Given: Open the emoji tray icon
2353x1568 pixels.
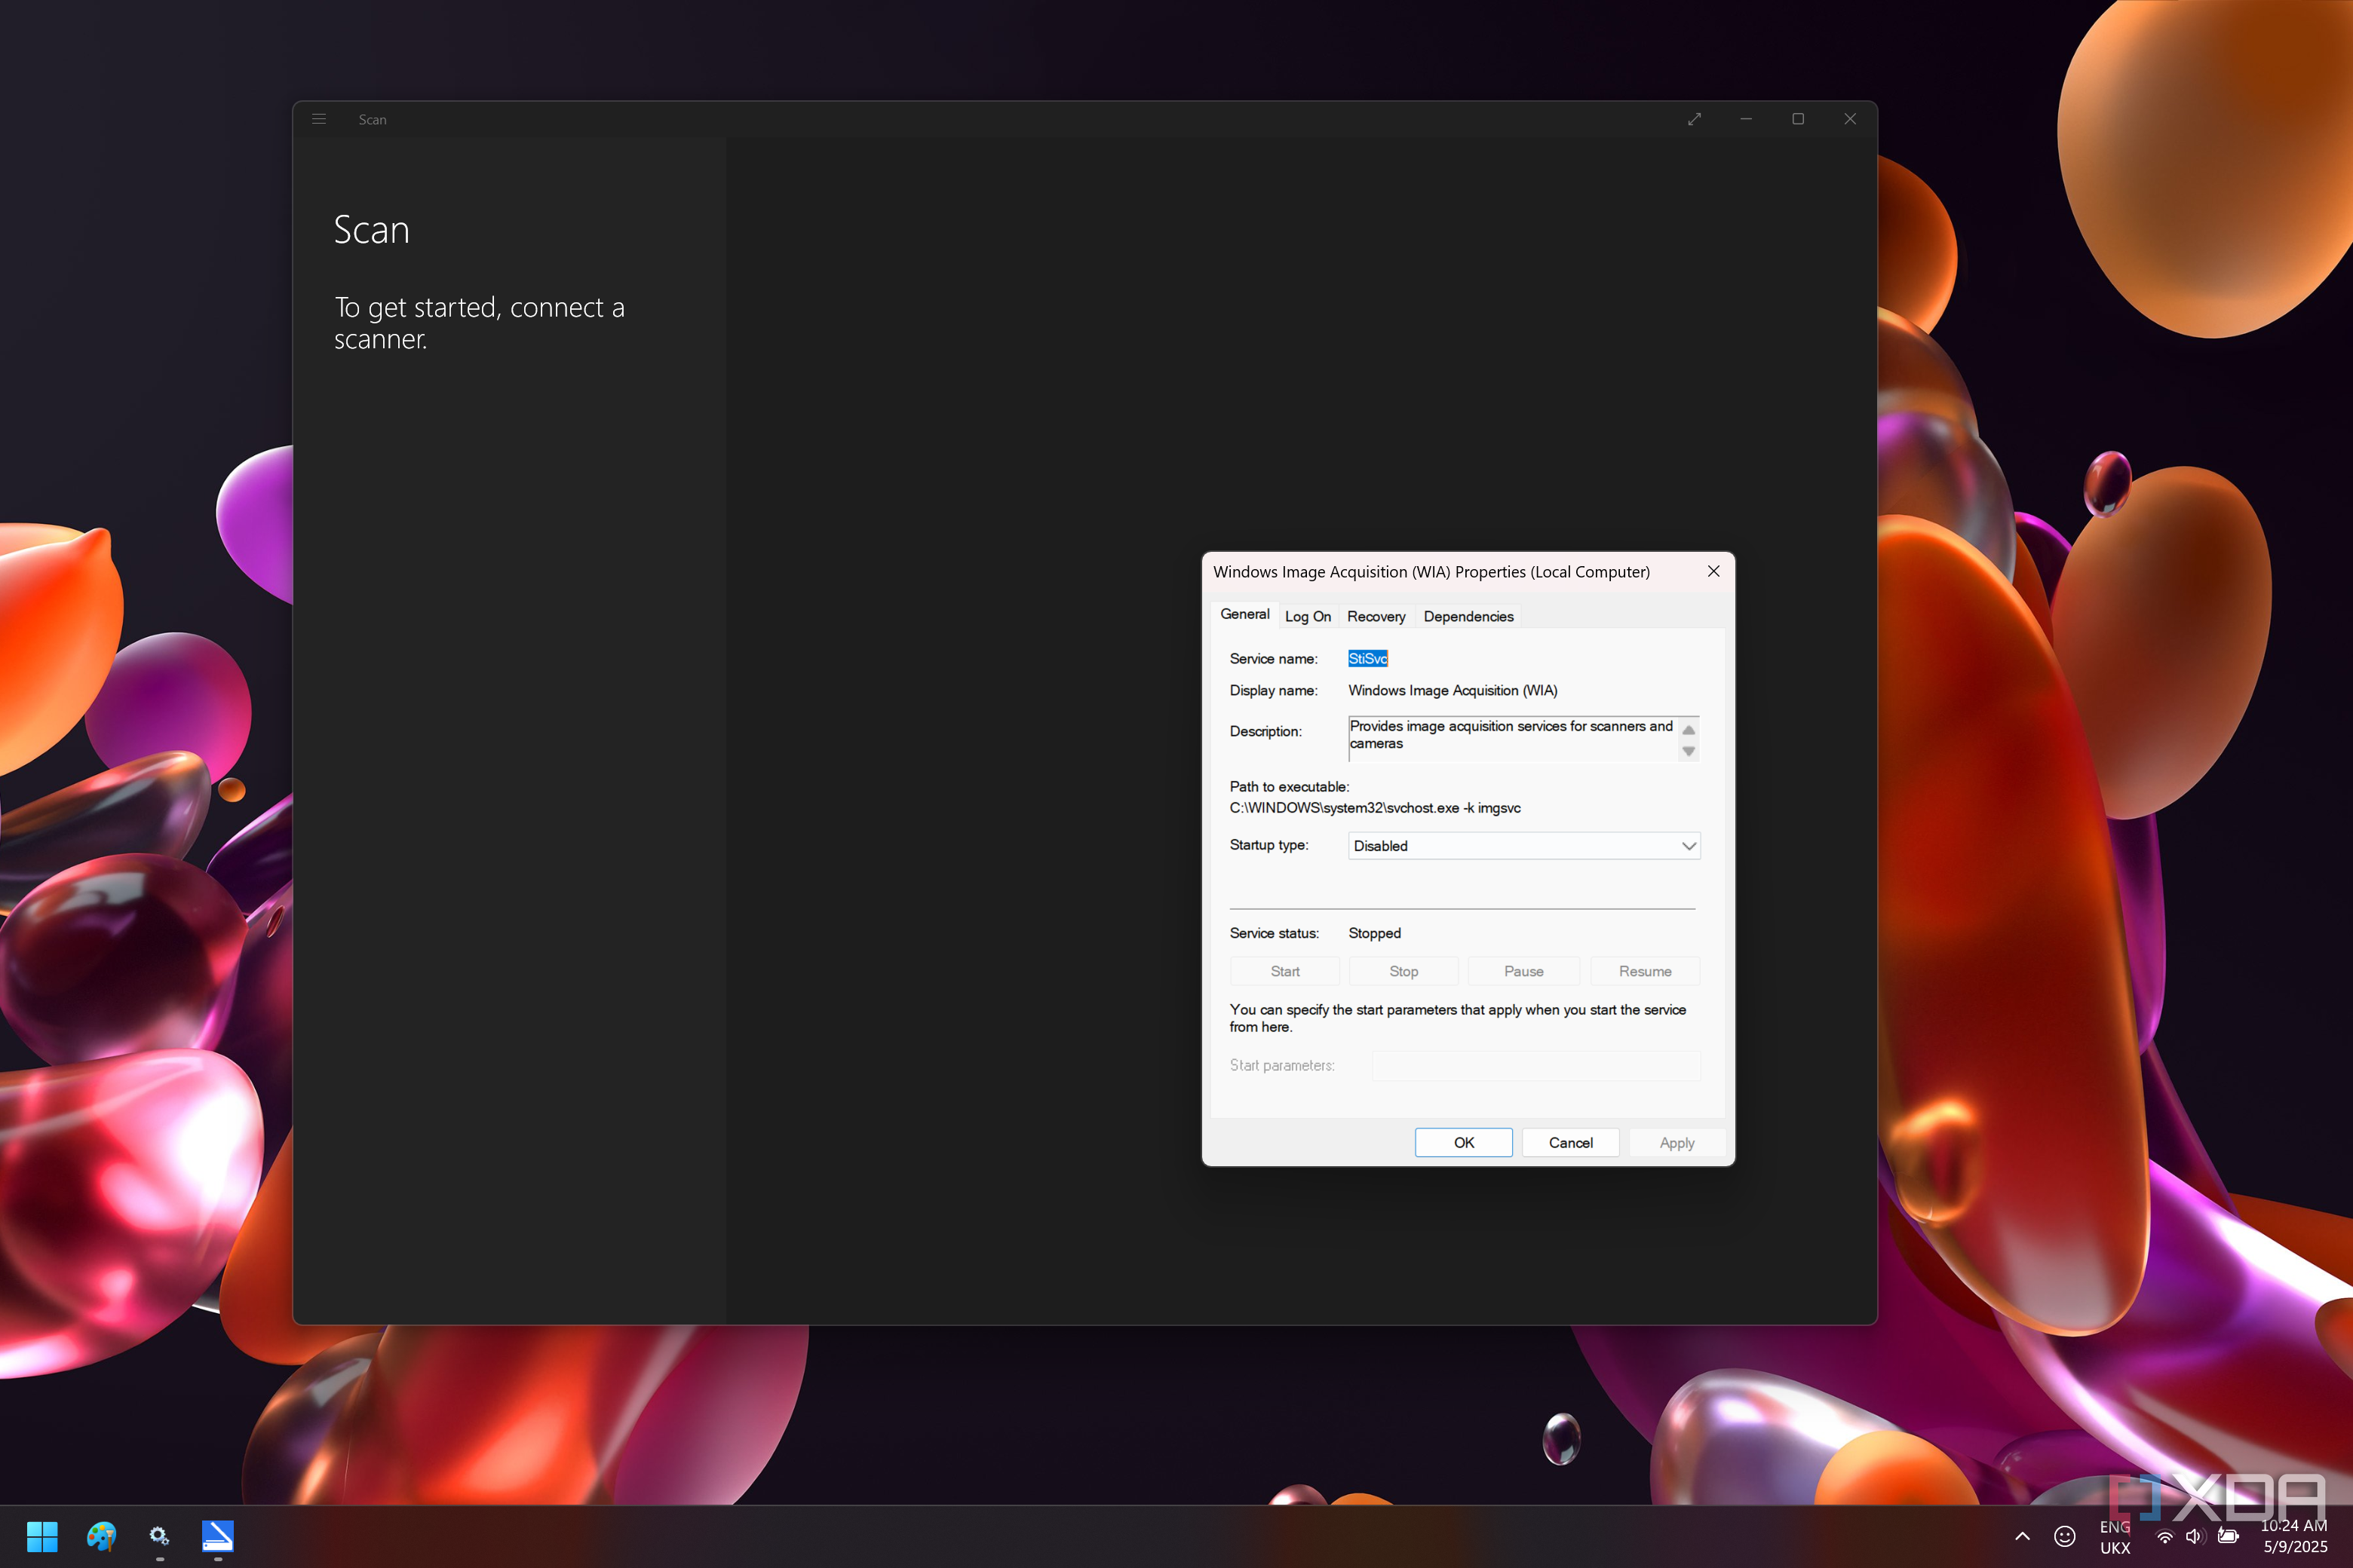Looking at the screenshot, I should pyautogui.click(x=2064, y=1537).
